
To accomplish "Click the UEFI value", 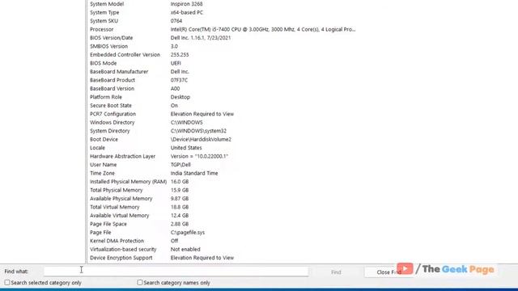I will pyautogui.click(x=176, y=63).
